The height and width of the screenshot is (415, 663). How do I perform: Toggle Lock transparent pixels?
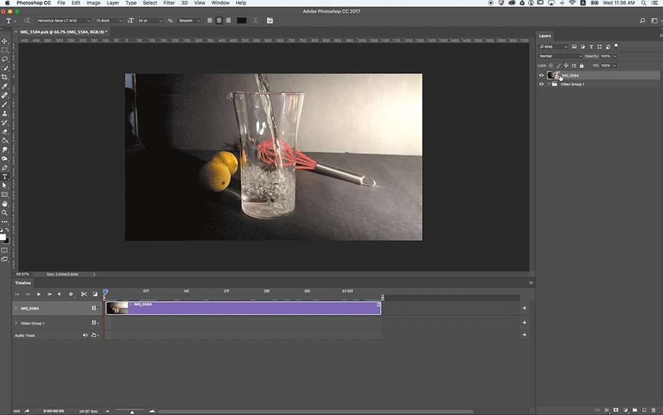(551, 66)
